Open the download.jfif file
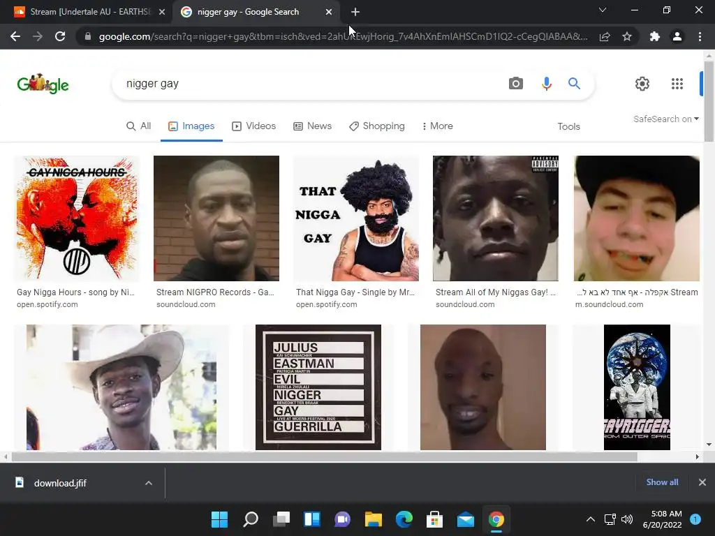Image resolution: width=715 pixels, height=536 pixels. click(x=60, y=483)
